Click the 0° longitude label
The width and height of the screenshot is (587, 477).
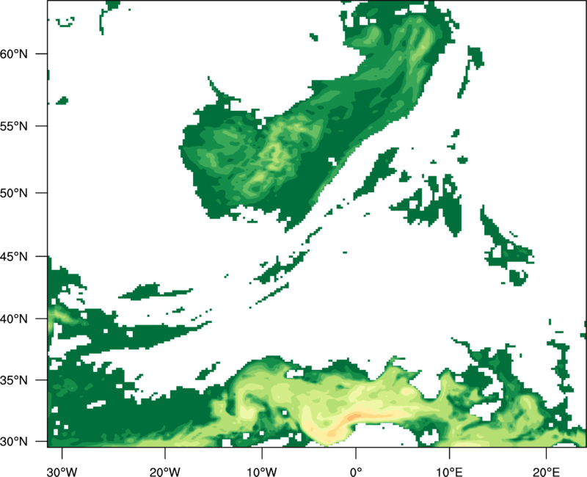tap(356, 472)
